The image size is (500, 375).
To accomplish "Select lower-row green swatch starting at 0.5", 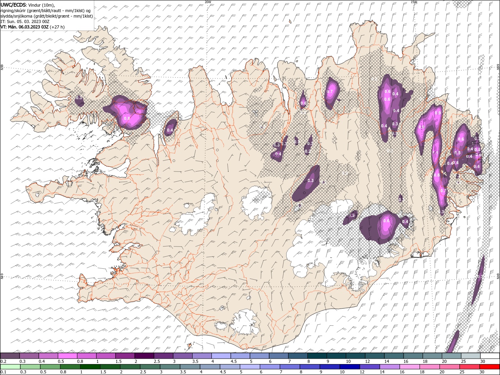I will (50, 367).
